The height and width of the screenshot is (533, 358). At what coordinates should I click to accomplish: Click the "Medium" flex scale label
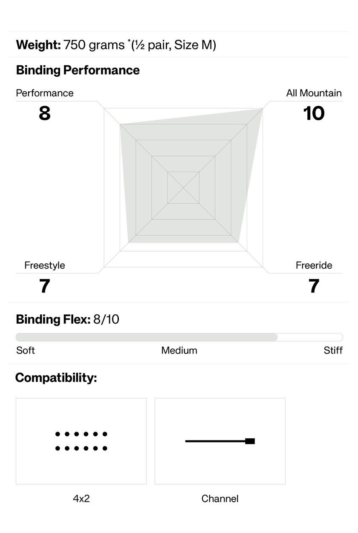(179, 351)
